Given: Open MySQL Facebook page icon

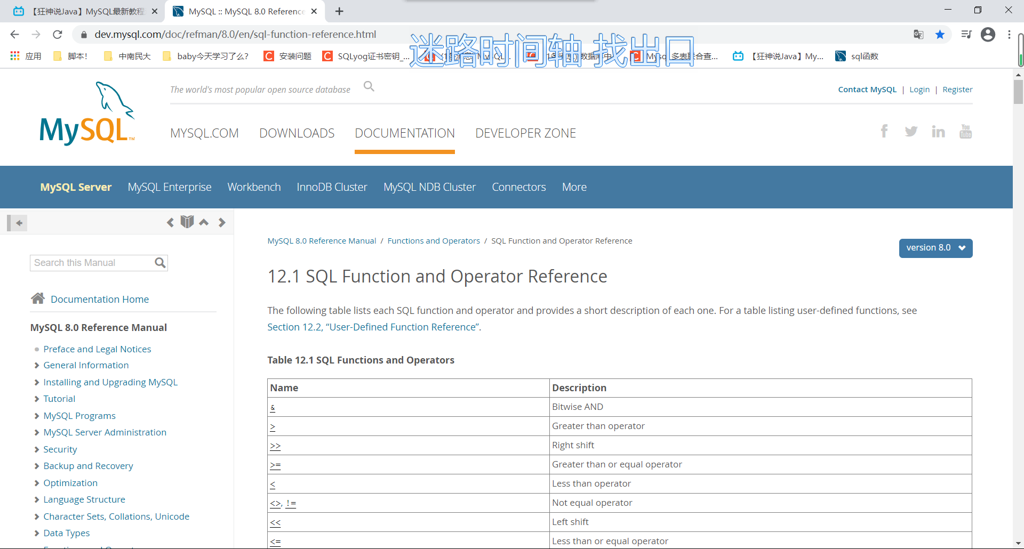Looking at the screenshot, I should [884, 131].
